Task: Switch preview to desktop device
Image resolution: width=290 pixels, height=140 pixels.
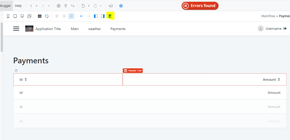Action: pyautogui.click(x=22, y=16)
